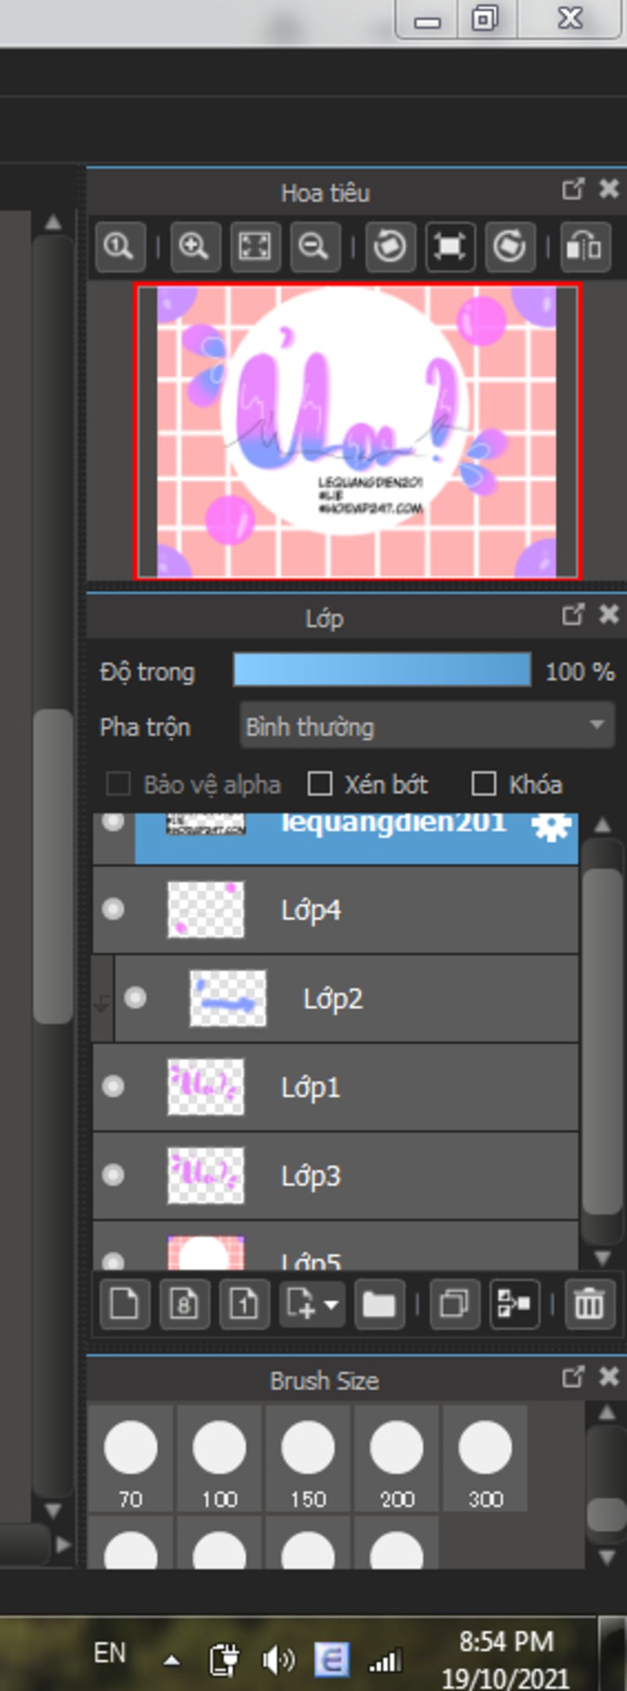Click the zoom out magnifier icon

(x=315, y=247)
